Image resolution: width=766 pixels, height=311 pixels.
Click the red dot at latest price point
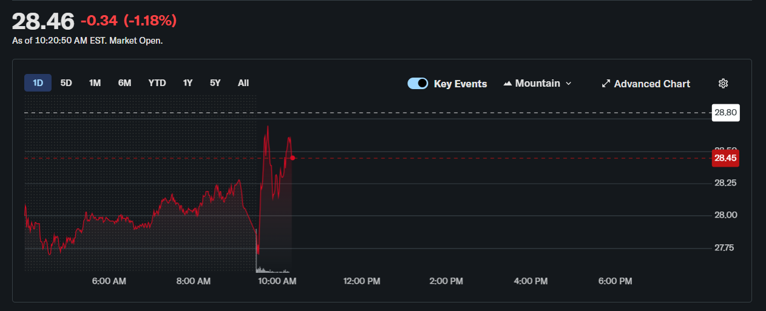[292, 158]
